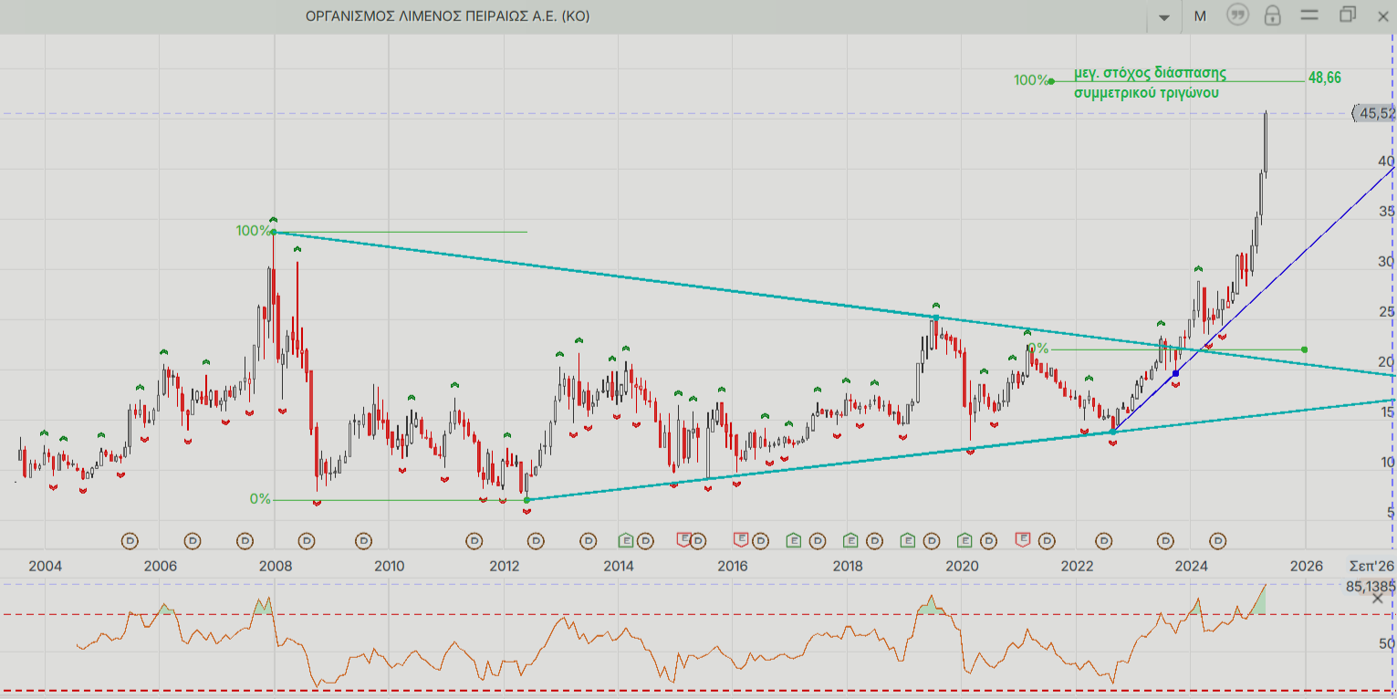This screenshot has width=1397, height=699.
Task: Click the red E earnings marker before 2016 label
Action: [x=683, y=541]
